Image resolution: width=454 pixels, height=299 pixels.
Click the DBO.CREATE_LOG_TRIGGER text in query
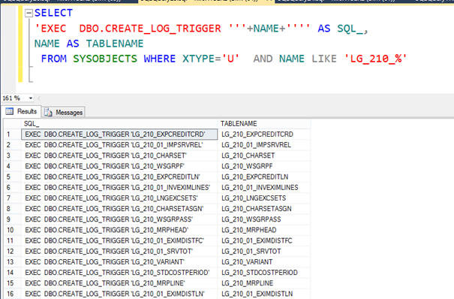150,29
